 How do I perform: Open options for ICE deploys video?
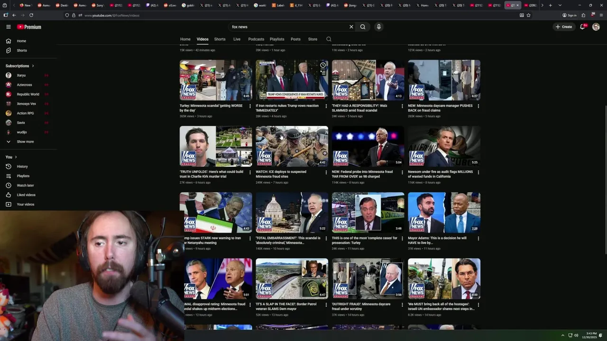326,172
